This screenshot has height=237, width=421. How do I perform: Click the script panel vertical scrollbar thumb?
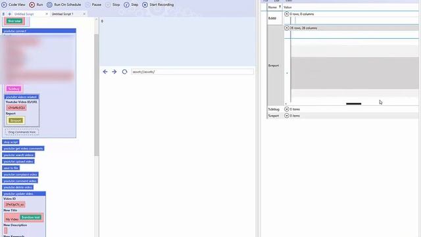[x=97, y=95]
